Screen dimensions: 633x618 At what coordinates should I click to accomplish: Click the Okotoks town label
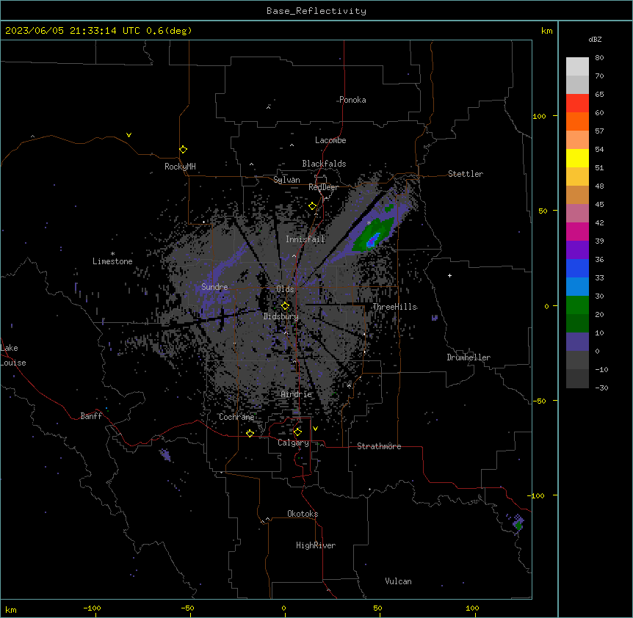click(x=303, y=514)
